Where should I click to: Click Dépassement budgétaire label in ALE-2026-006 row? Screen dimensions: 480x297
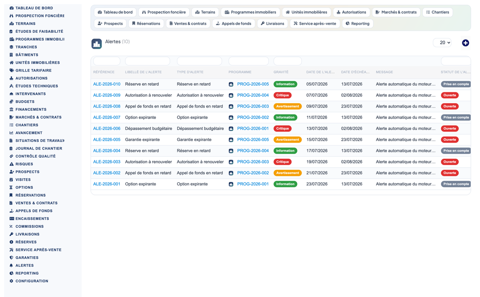(149, 129)
